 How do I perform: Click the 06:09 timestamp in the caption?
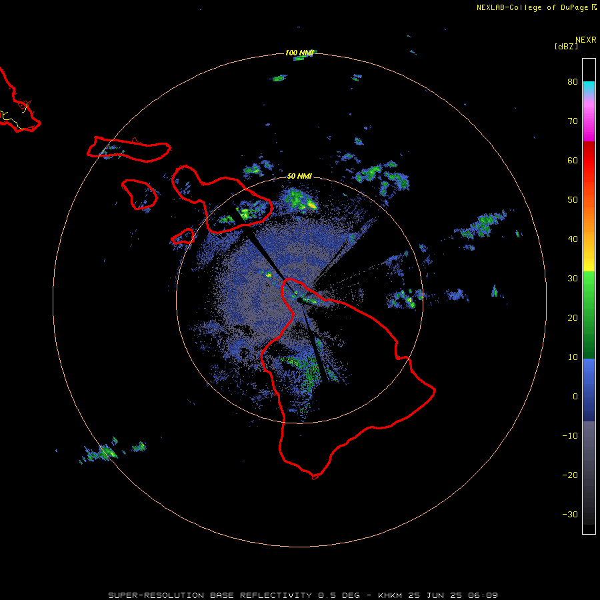[x=483, y=595]
